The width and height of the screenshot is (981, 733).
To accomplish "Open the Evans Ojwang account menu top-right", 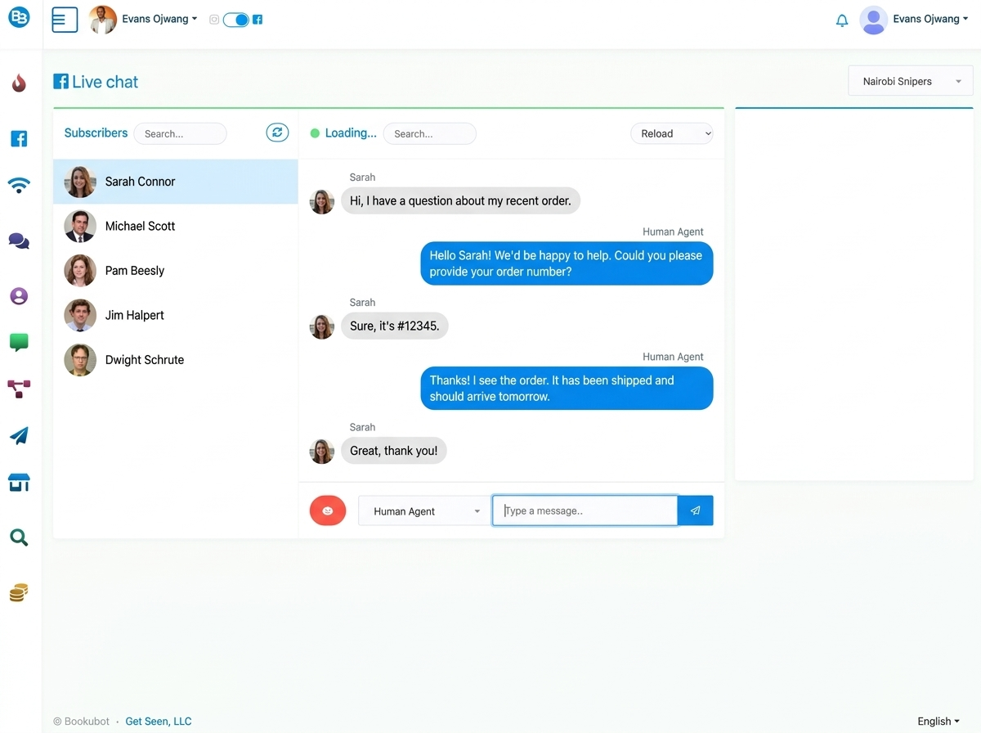I will (930, 19).
